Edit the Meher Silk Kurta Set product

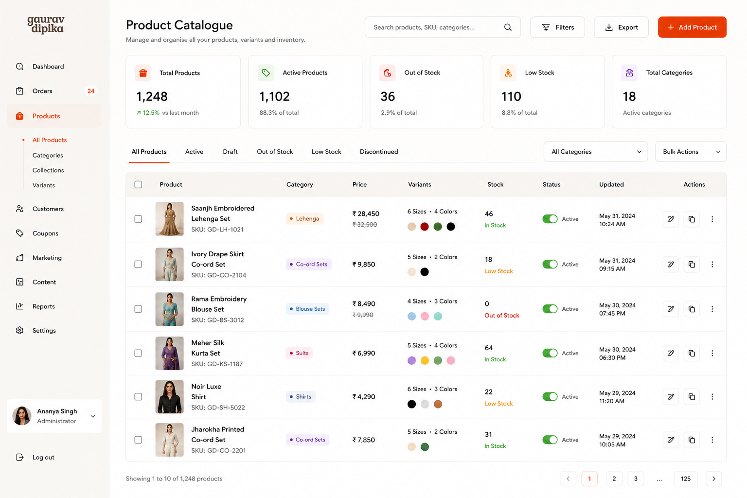[671, 353]
